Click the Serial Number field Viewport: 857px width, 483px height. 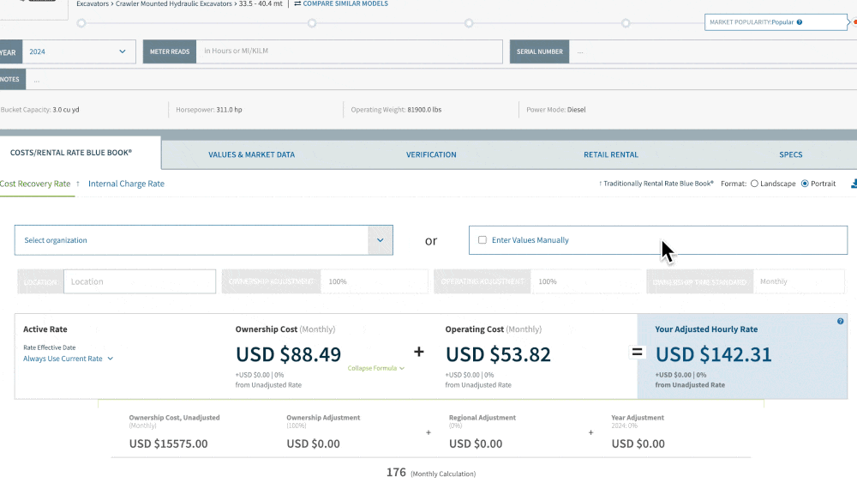tap(713, 52)
